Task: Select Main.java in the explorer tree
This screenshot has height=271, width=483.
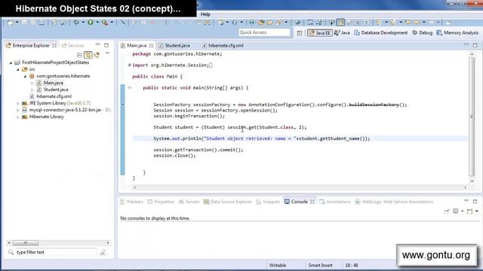Action: [54, 83]
